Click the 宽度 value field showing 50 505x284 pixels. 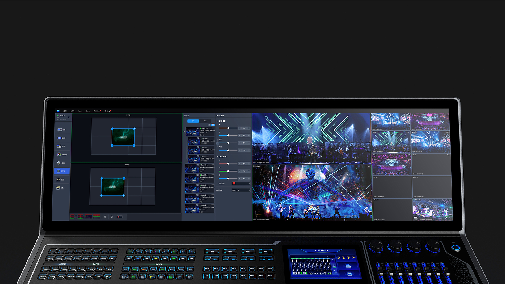244,143
